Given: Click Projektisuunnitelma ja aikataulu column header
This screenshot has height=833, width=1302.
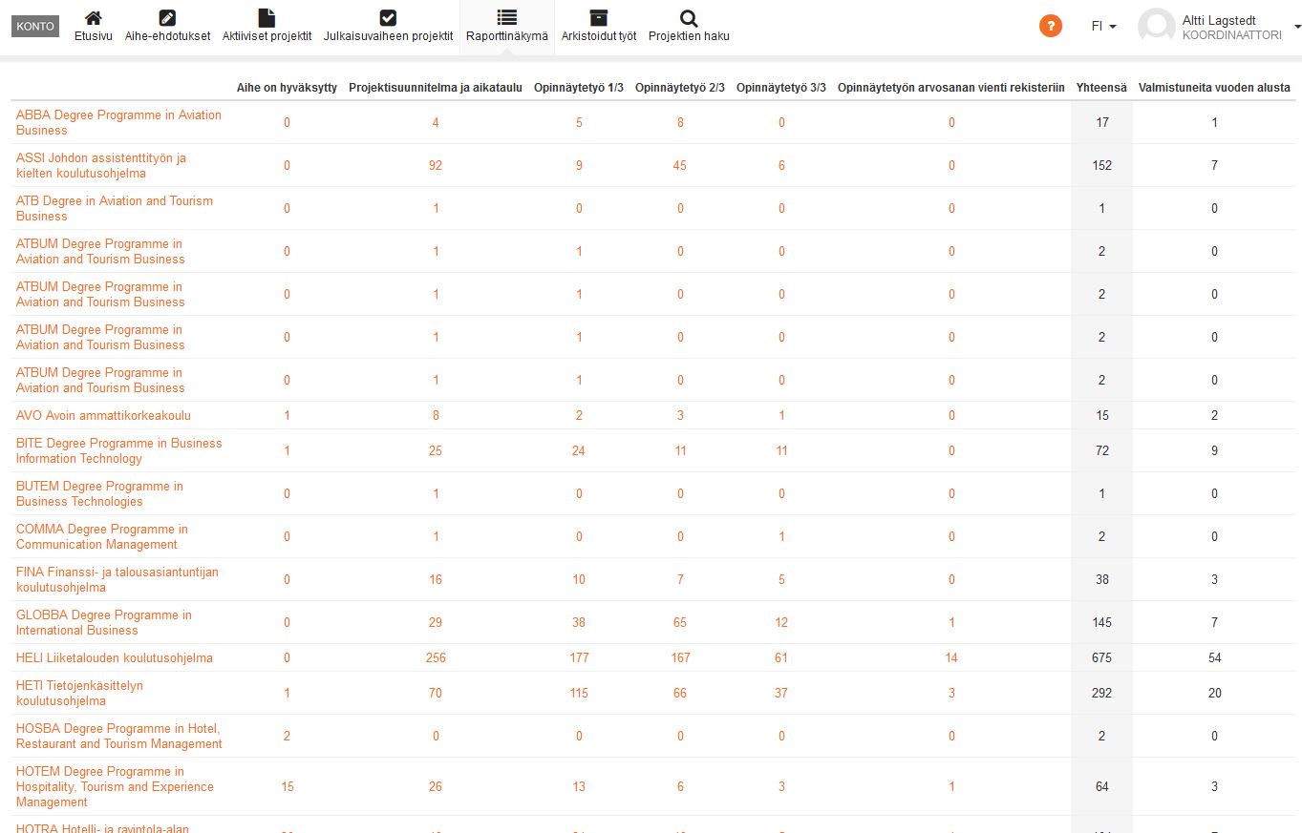Looking at the screenshot, I should point(436,88).
